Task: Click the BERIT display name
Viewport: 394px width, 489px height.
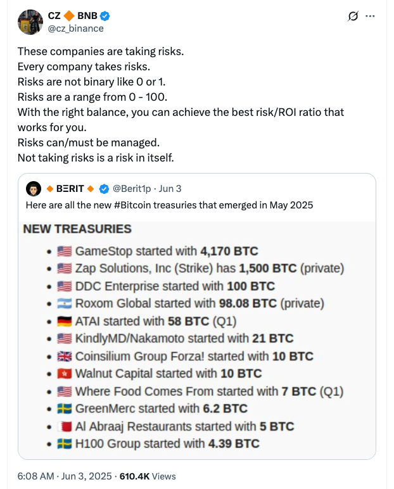Action: (70, 189)
